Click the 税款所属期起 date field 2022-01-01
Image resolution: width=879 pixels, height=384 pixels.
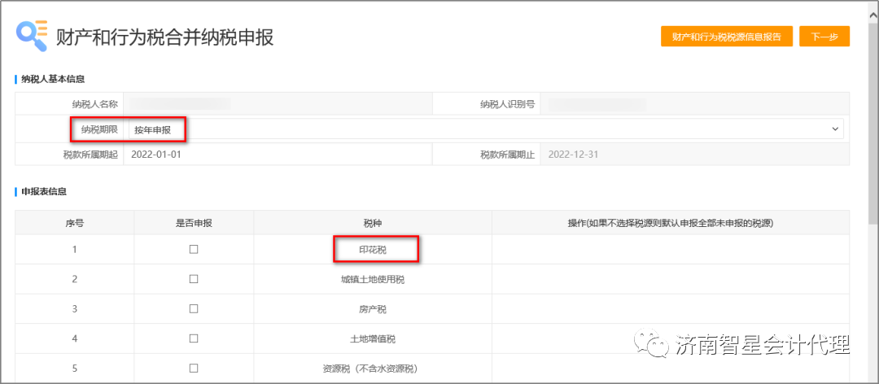278,155
